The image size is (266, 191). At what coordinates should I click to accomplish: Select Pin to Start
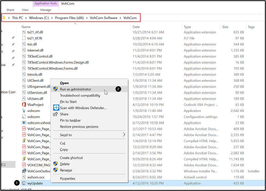click(89, 102)
